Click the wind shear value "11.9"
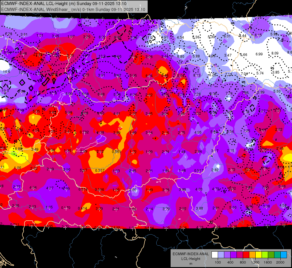 (x=149, y=38)
